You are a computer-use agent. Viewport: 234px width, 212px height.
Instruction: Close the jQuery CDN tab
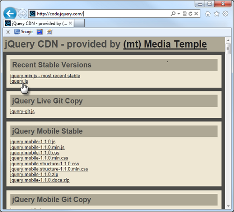click(x=70, y=23)
